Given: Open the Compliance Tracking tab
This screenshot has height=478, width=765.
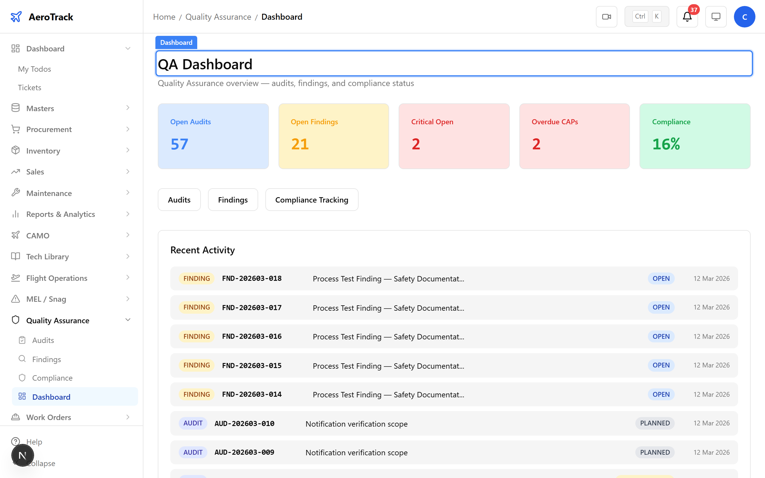Looking at the screenshot, I should click(311, 200).
